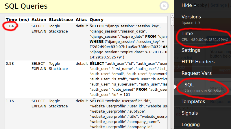Click the 1.04 time value

click(10, 26)
